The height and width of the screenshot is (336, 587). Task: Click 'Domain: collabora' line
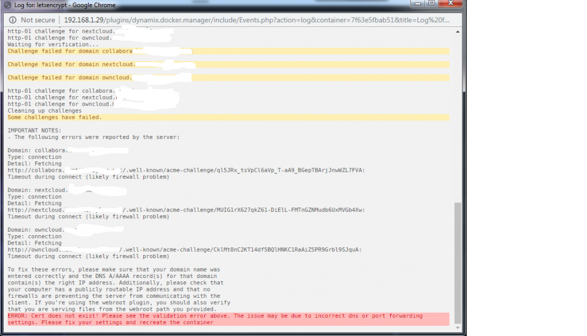(x=68, y=151)
